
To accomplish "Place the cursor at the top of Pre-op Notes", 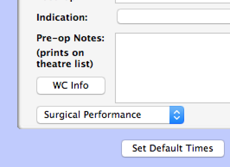I will point(172,37).
